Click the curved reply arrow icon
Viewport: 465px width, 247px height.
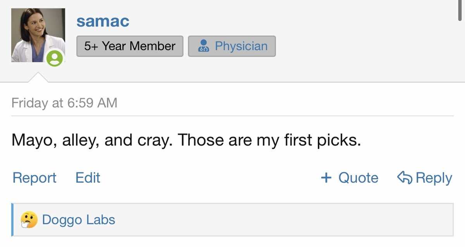(405, 178)
